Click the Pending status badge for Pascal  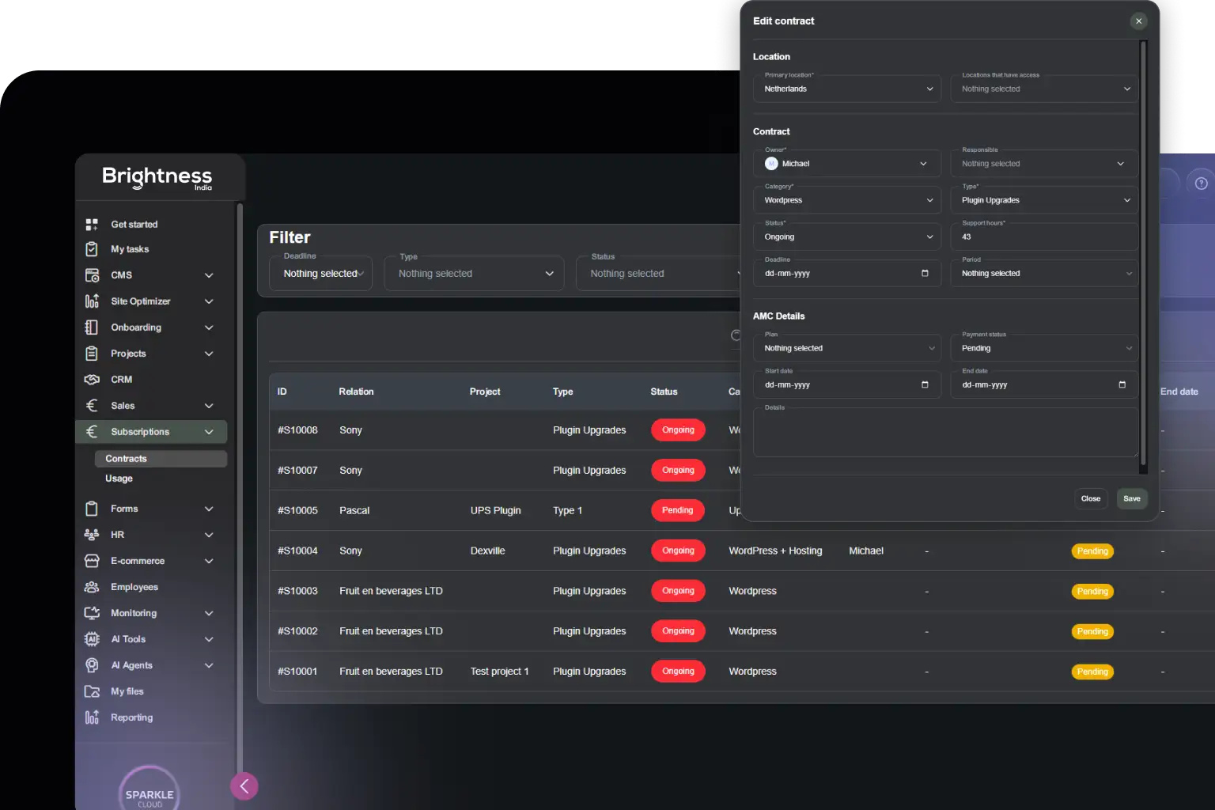tap(677, 510)
